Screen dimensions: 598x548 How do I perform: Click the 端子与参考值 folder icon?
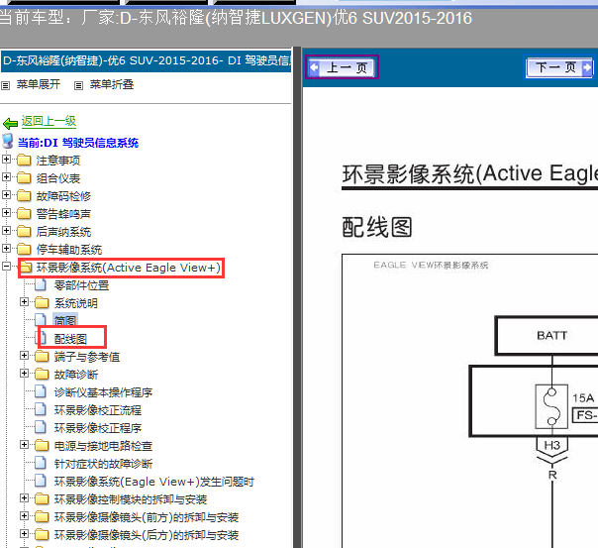[42, 357]
